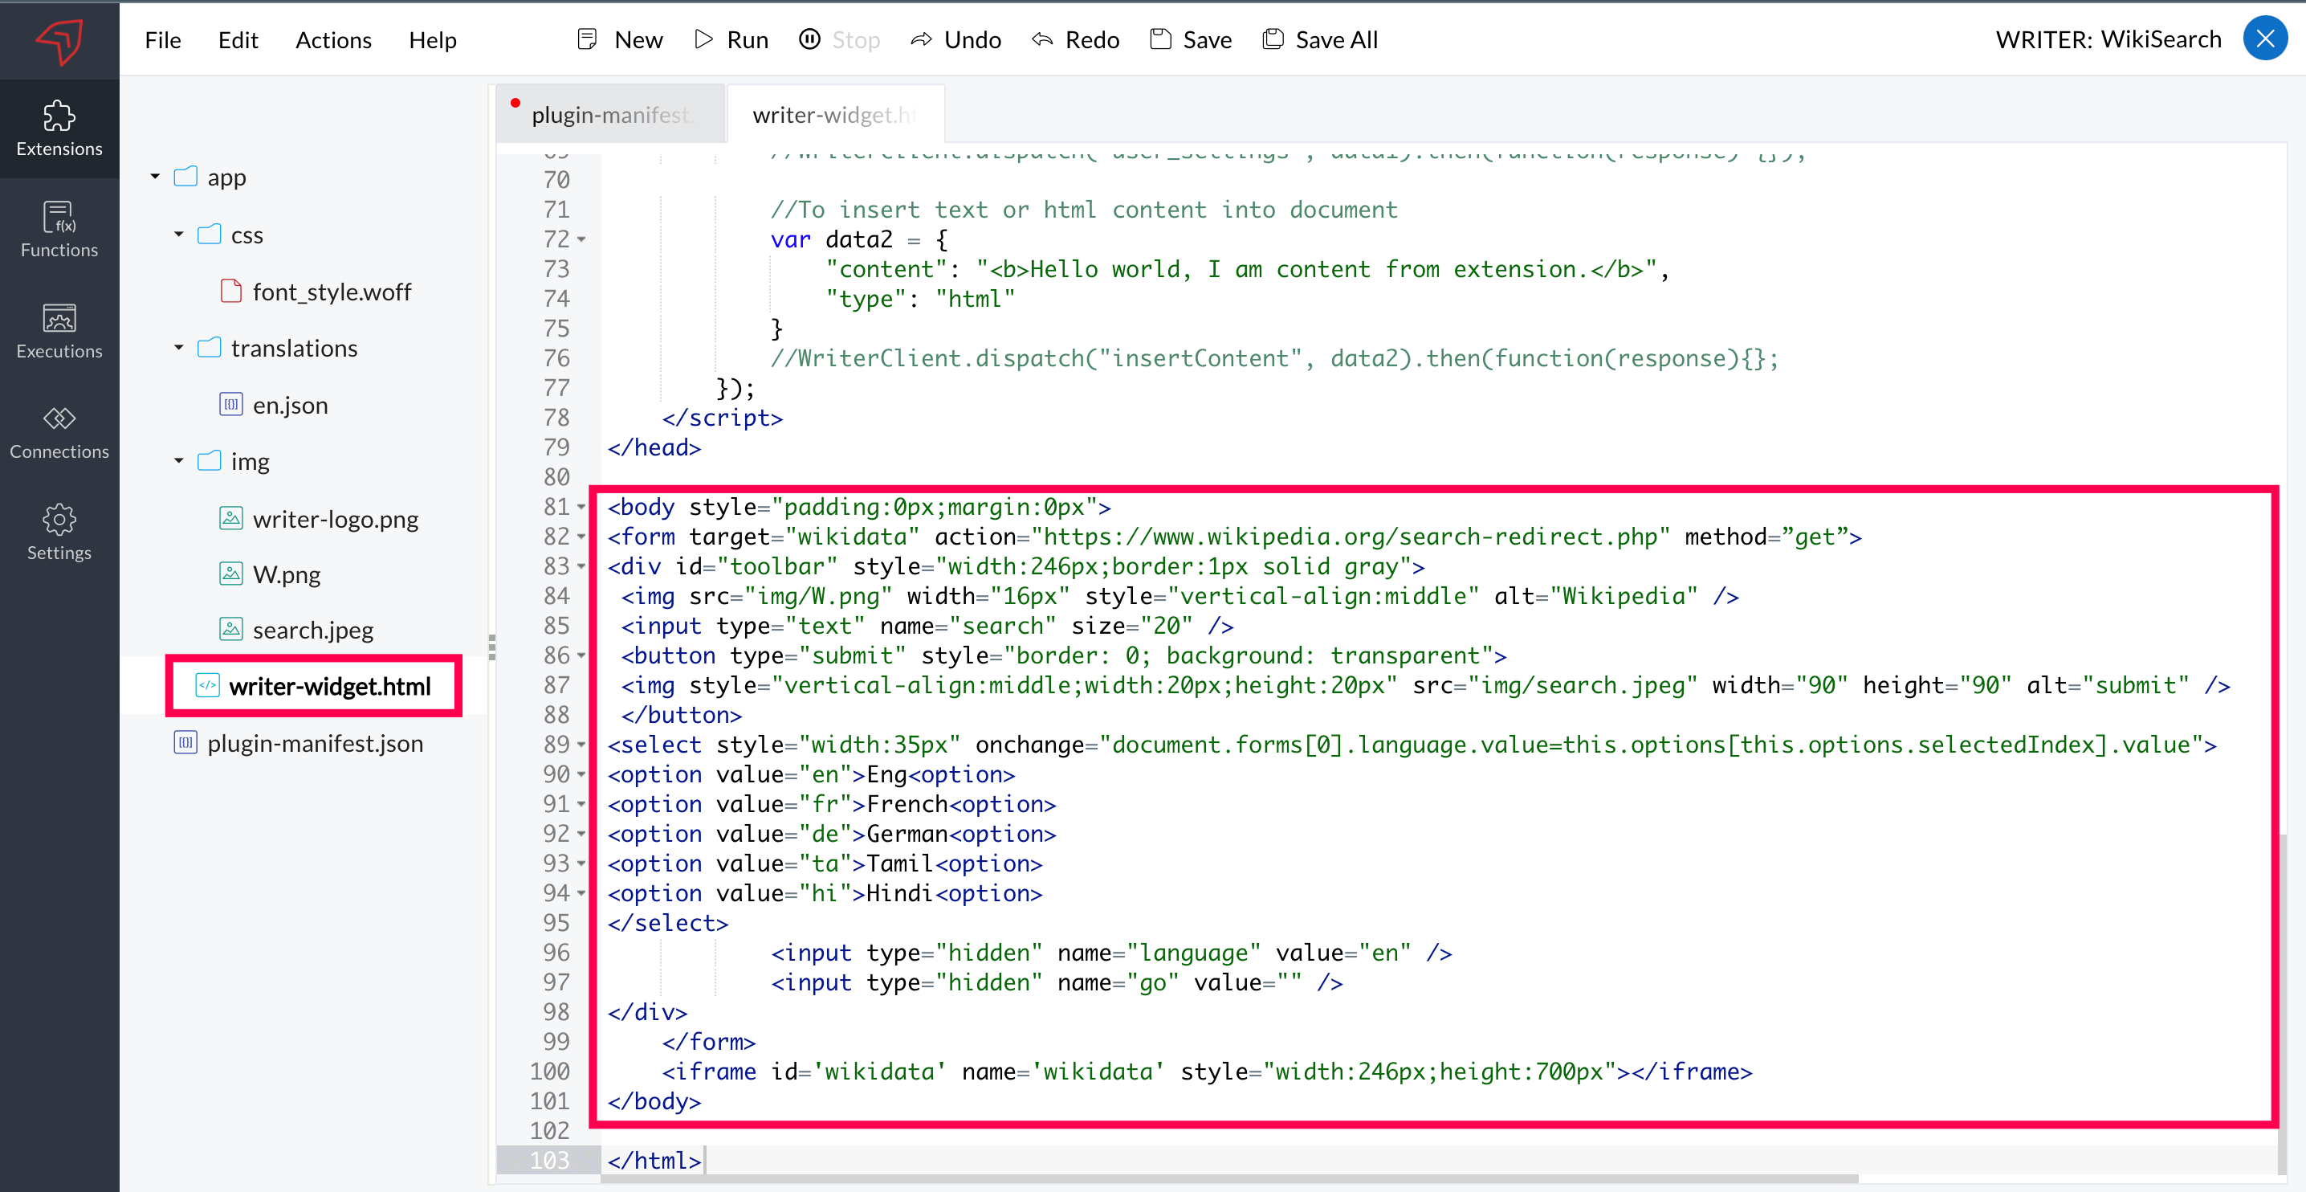Collapse the app folder
This screenshot has height=1192, width=2306.
point(155,177)
